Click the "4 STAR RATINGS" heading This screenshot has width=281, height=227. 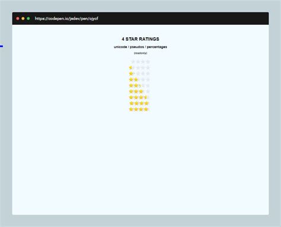click(140, 39)
